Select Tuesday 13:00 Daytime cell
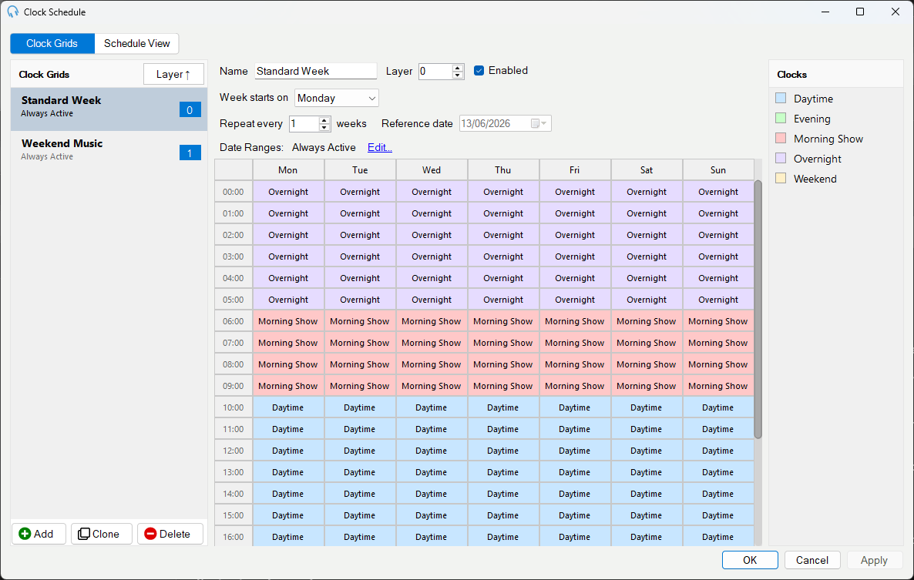Image resolution: width=914 pixels, height=580 pixels. pos(360,472)
